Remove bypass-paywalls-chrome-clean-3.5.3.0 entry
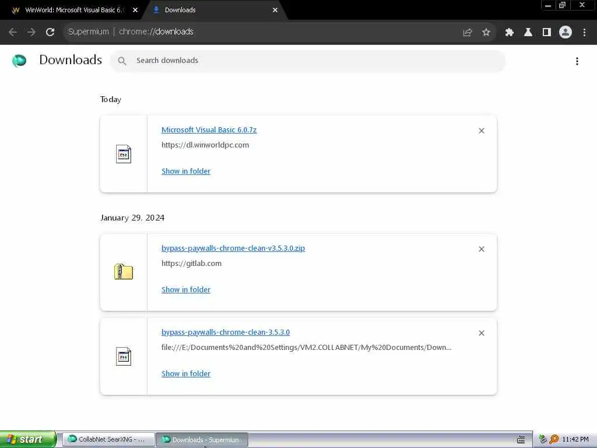Screen dimensions: 597x448 tap(482, 333)
